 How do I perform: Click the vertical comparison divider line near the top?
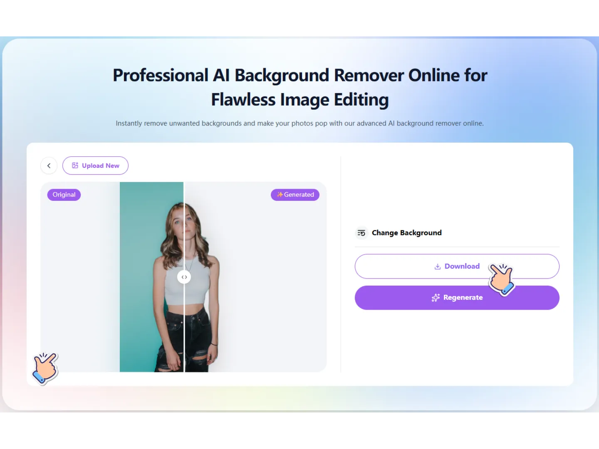click(184, 192)
